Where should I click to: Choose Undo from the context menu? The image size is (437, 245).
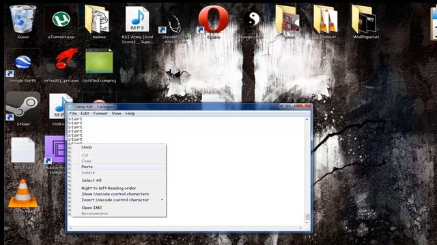pos(119,147)
